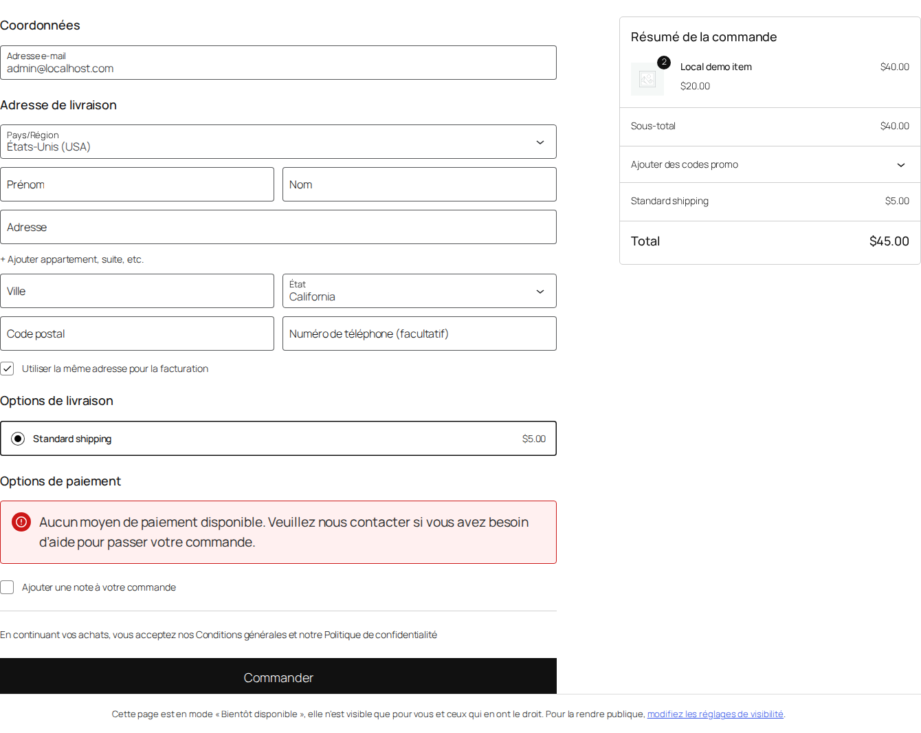This screenshot has height=733, width=921.
Task: Click the Standard shipping line in summary
Action: point(770,201)
